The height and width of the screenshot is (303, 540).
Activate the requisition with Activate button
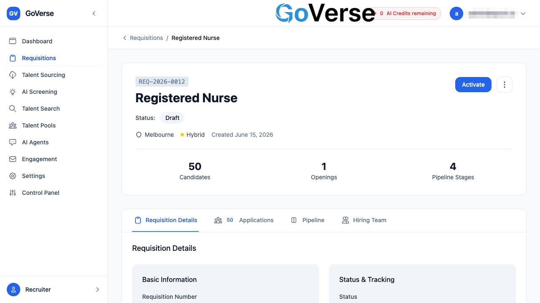pyautogui.click(x=473, y=85)
